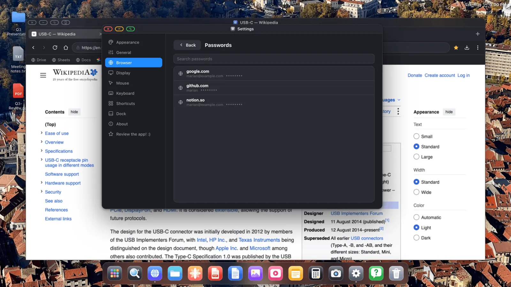
Task: Click Create account link
Action: coord(440,75)
